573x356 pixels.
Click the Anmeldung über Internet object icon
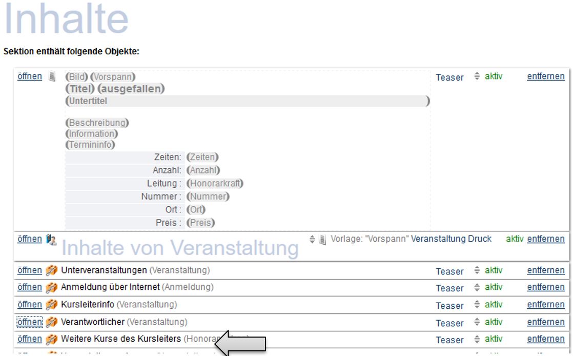pyautogui.click(x=53, y=287)
